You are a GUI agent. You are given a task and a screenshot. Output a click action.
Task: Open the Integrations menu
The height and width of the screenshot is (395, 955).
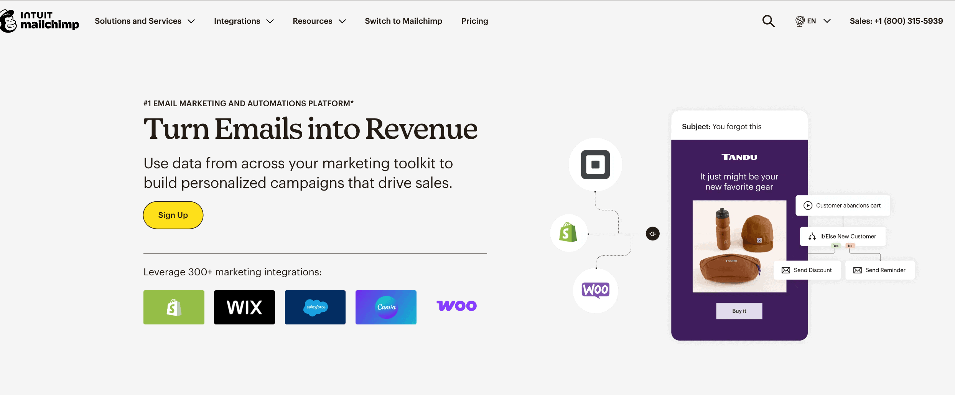click(237, 21)
